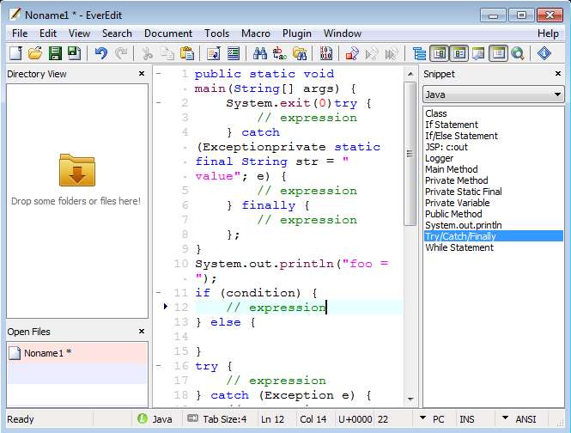Open Find with the binoculars icon
The width and height of the screenshot is (571, 433).
[260, 53]
